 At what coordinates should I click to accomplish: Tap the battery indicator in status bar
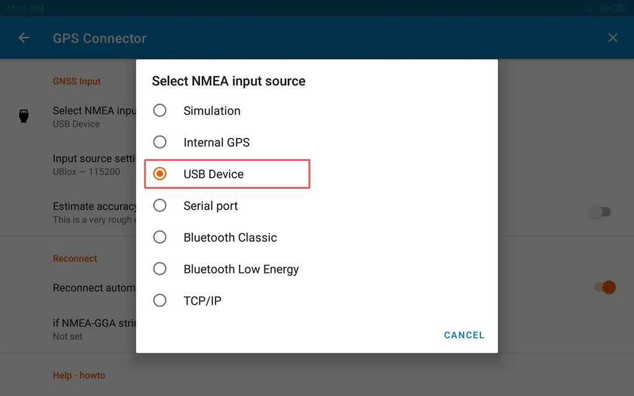tap(619, 8)
